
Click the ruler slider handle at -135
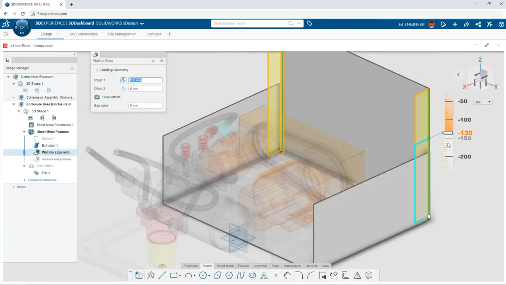[448, 133]
